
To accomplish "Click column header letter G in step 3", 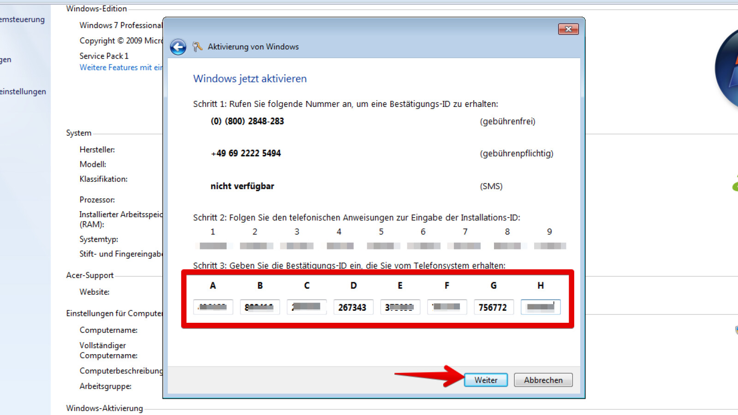I will pyautogui.click(x=494, y=285).
